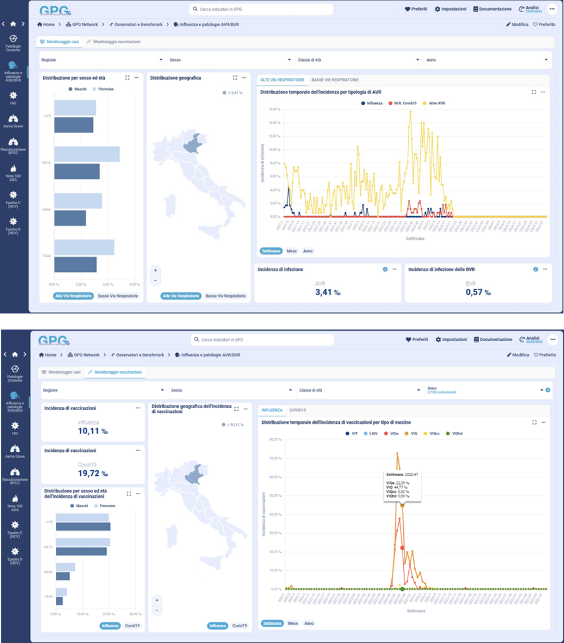Click Covid19 pill under the vaccination map

click(x=239, y=626)
